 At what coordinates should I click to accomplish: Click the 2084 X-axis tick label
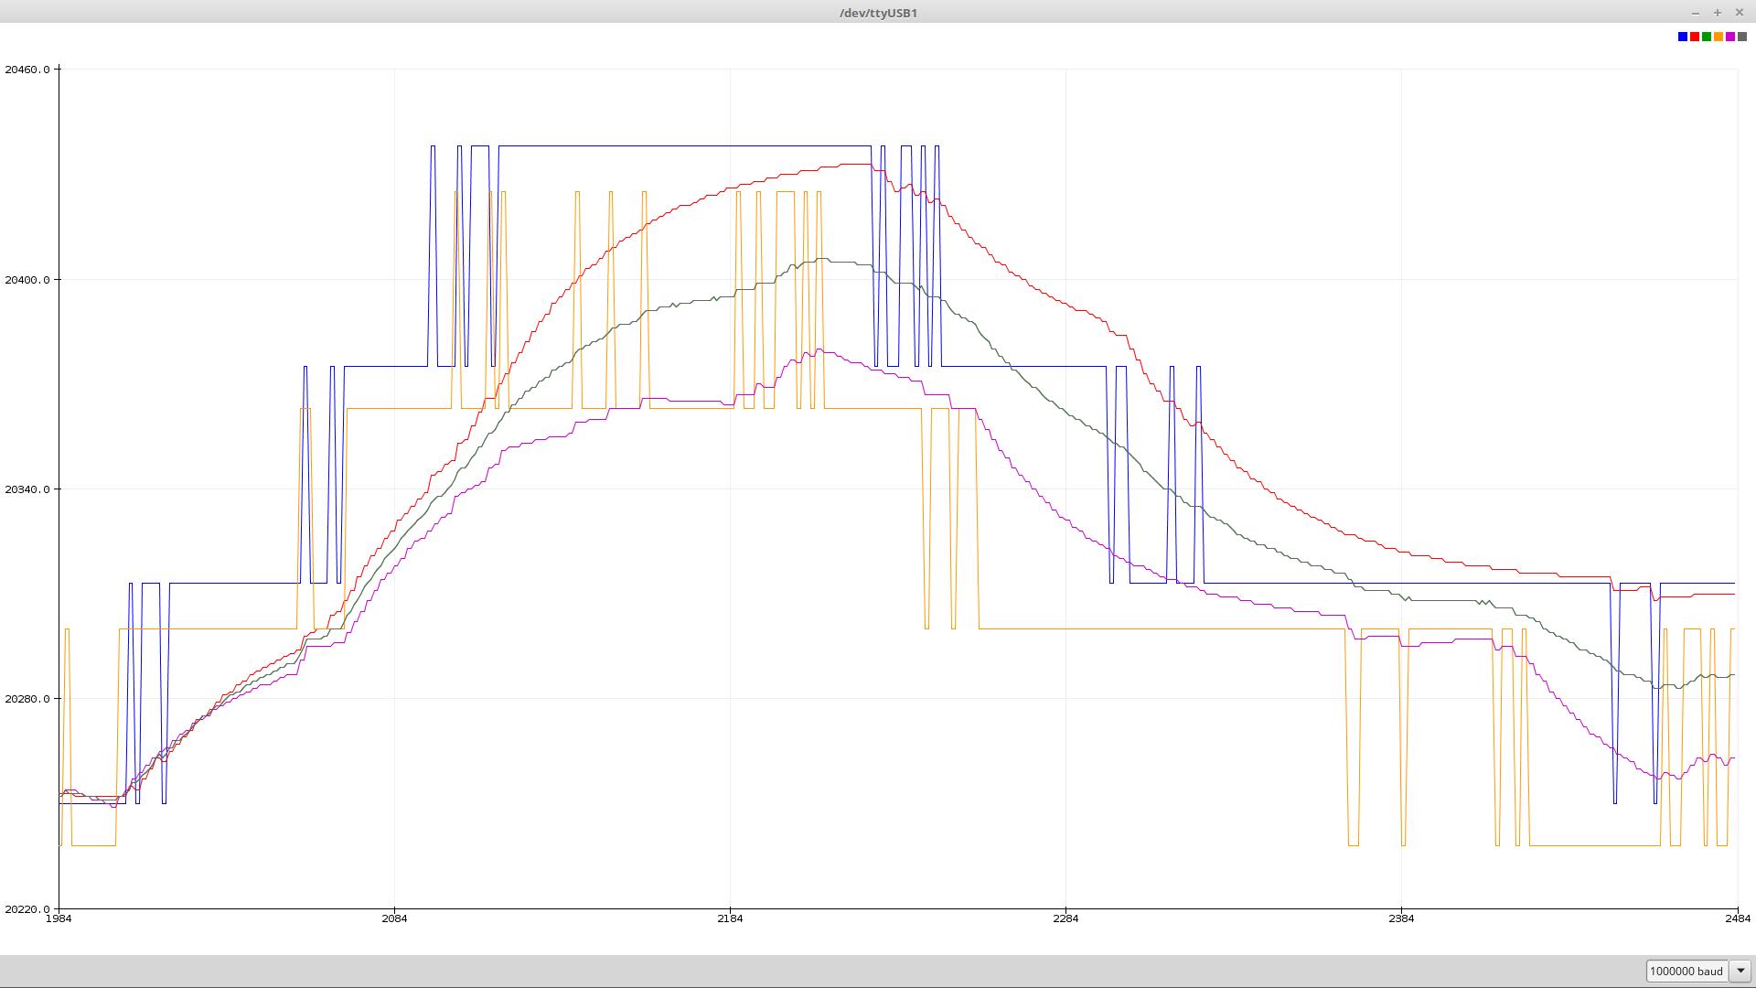tap(394, 918)
